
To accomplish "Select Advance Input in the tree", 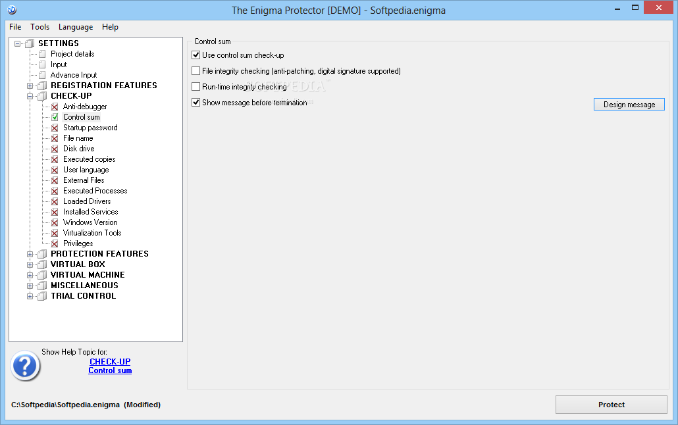I will [74, 75].
